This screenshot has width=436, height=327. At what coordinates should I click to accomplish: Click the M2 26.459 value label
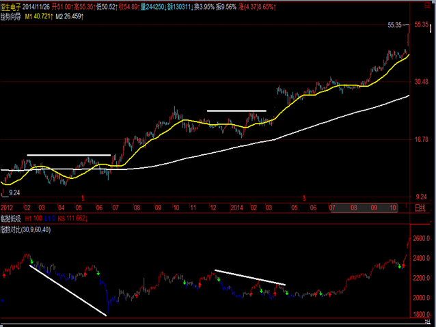69,14
